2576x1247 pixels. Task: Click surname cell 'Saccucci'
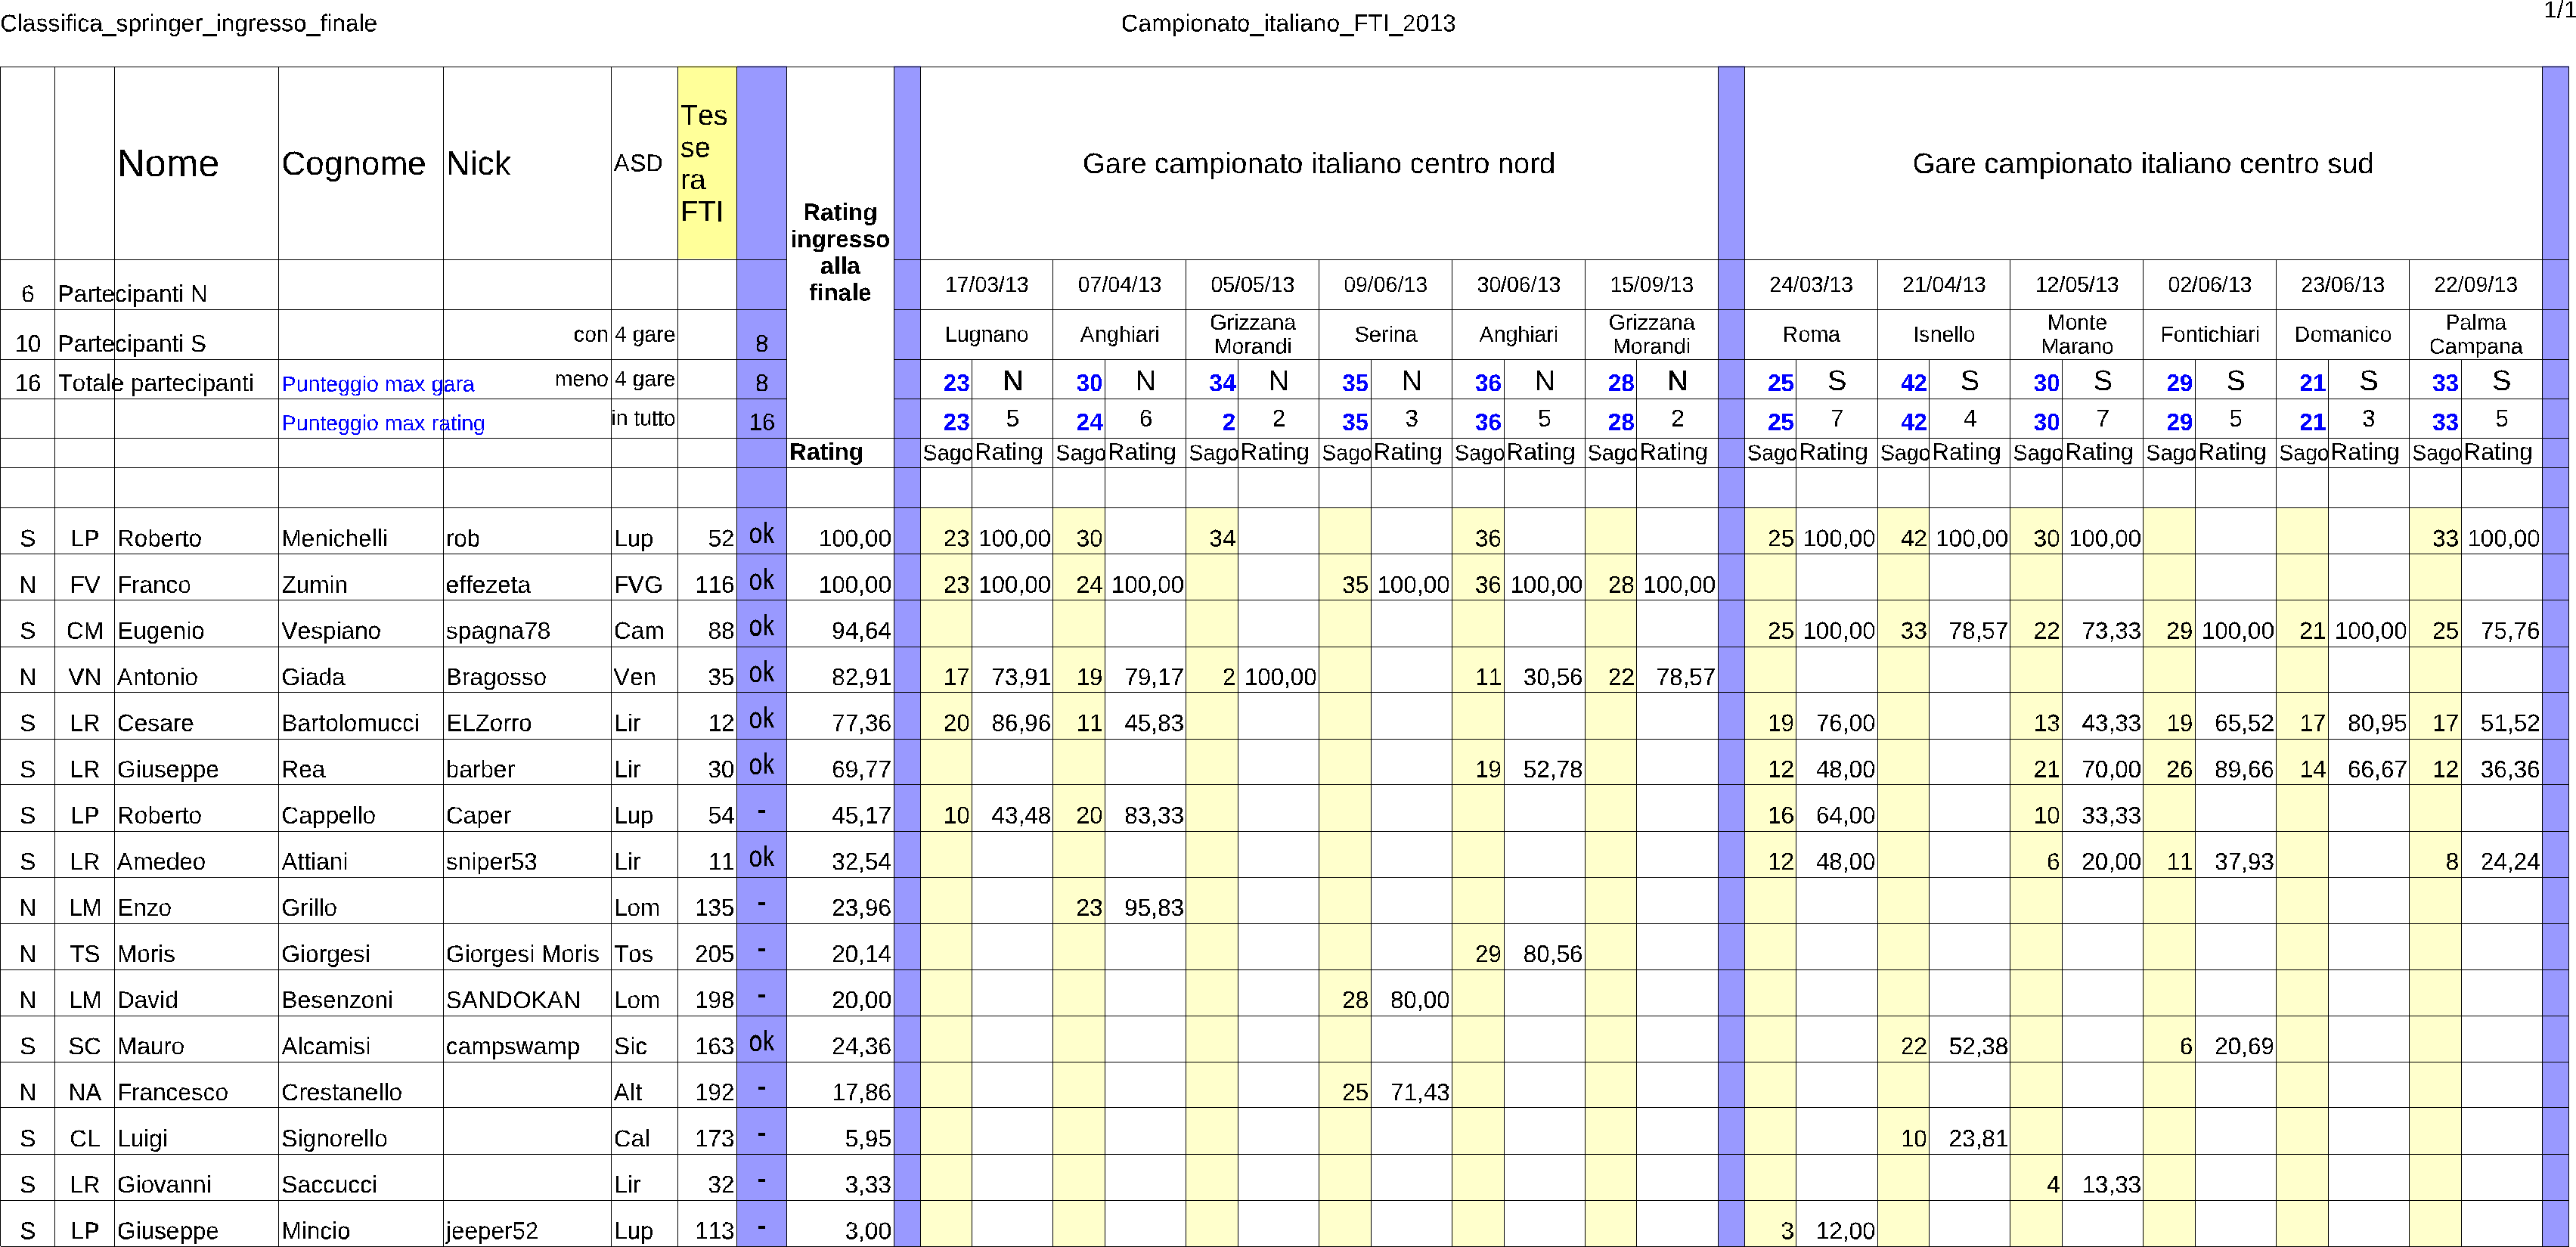point(329,1184)
